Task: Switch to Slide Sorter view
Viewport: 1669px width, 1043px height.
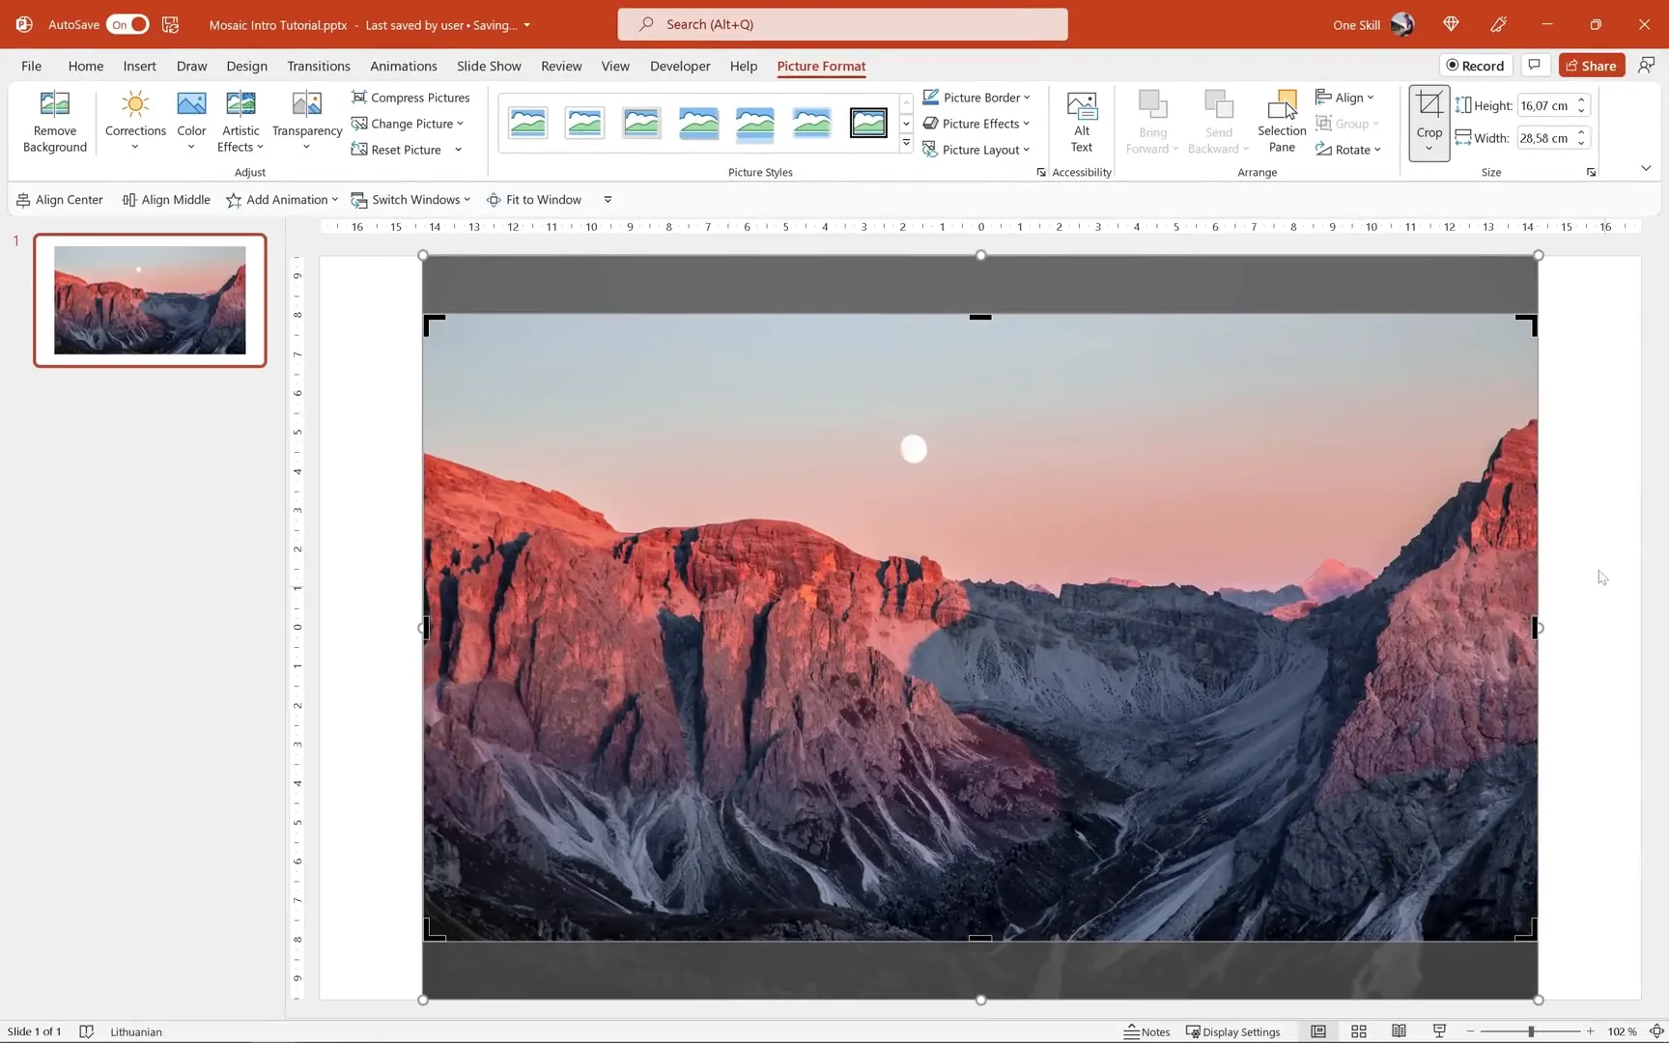Action: click(1359, 1031)
